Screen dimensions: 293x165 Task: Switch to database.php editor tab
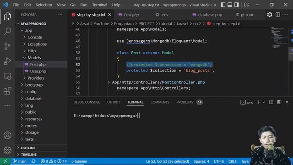pyautogui.click(x=210, y=15)
